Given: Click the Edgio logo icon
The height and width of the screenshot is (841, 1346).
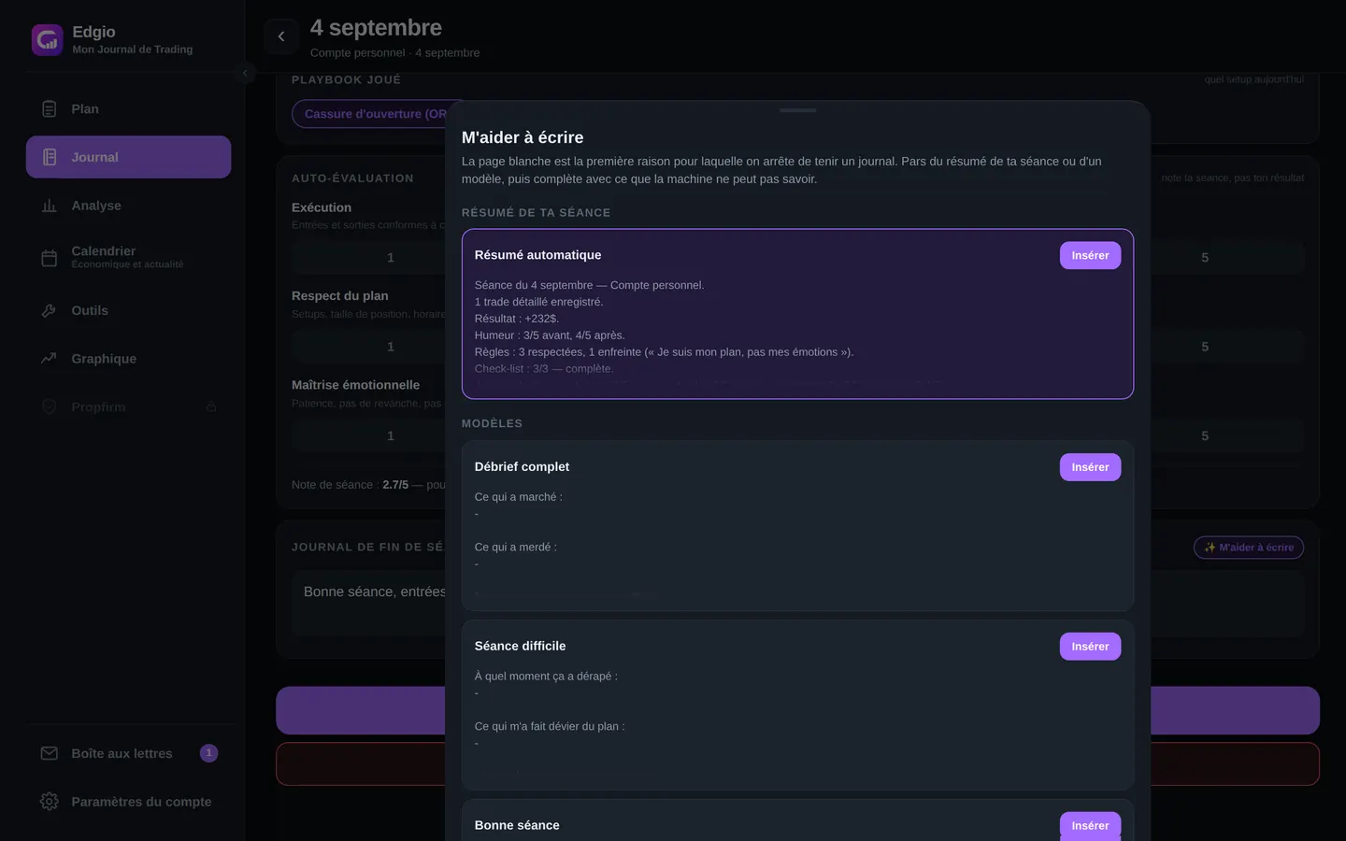Looking at the screenshot, I should click(48, 39).
